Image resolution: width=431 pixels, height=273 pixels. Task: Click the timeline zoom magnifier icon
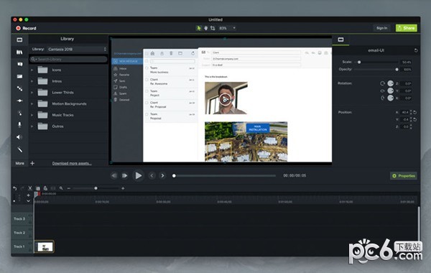(61, 188)
